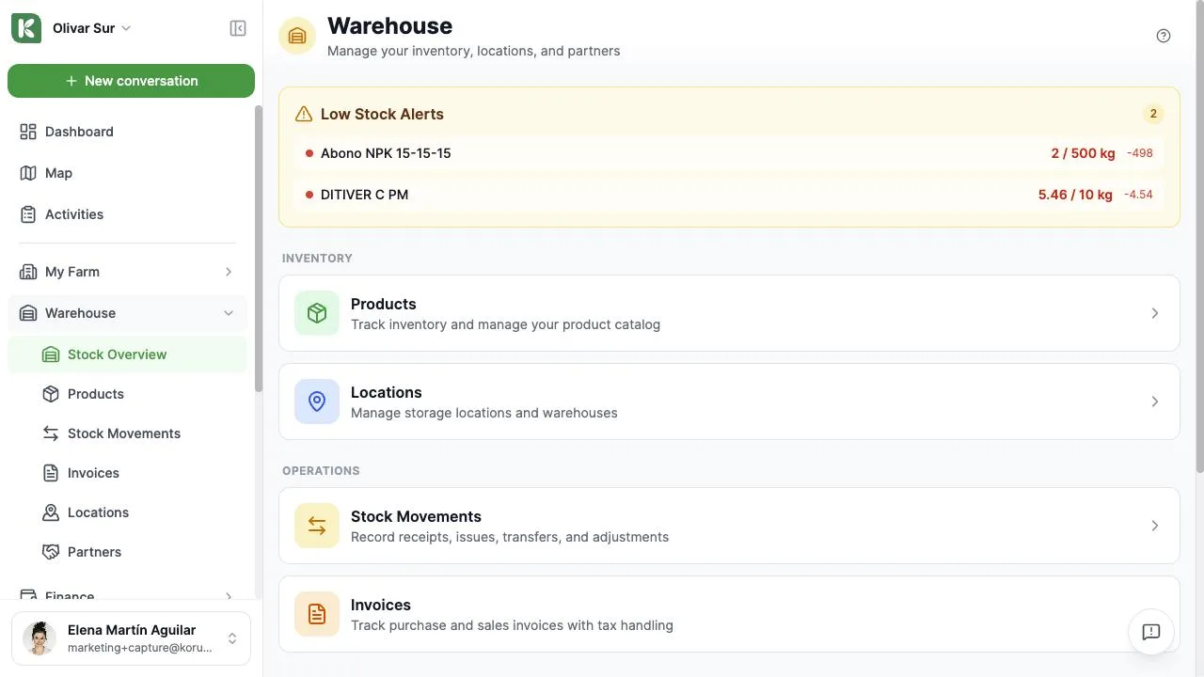This screenshot has height=677, width=1204.
Task: Click the Koru logo icon
Action: point(26,28)
